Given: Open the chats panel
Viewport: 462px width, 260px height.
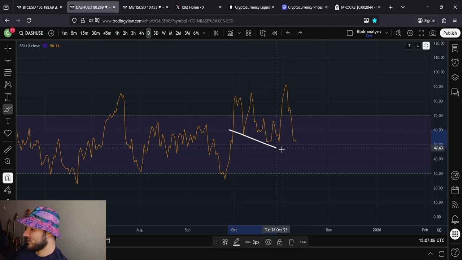Looking at the screenshot, I should pyautogui.click(x=455, y=92).
